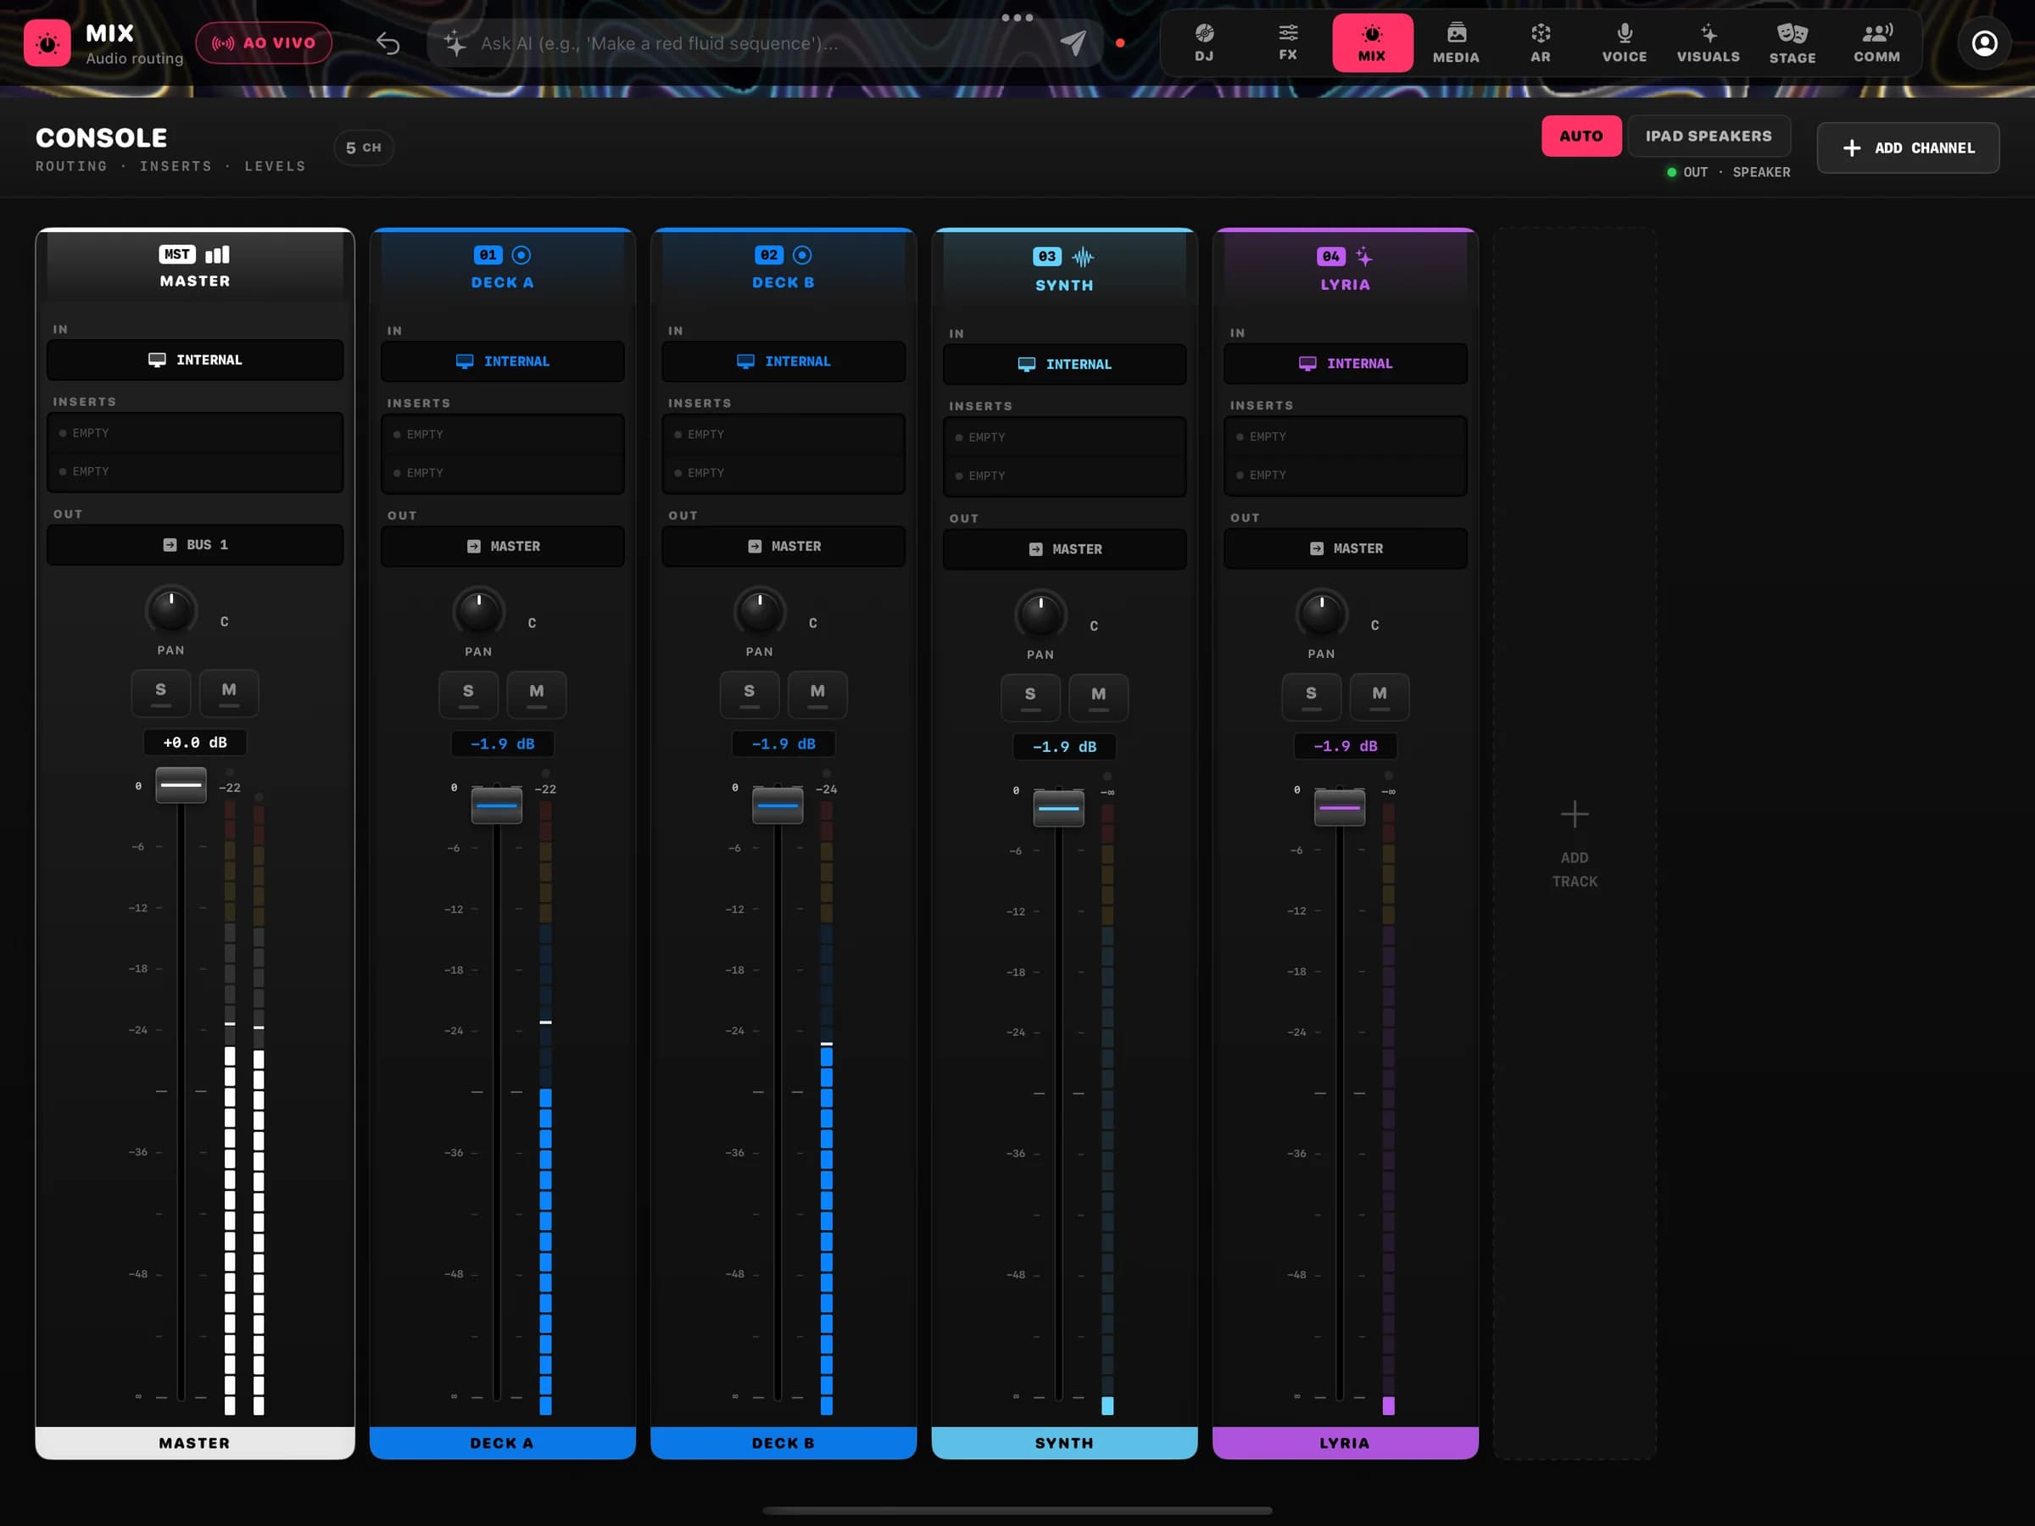Viewport: 2035px width, 1526px height.
Task: Open Master channel INTERNAL input selector
Action: [195, 359]
